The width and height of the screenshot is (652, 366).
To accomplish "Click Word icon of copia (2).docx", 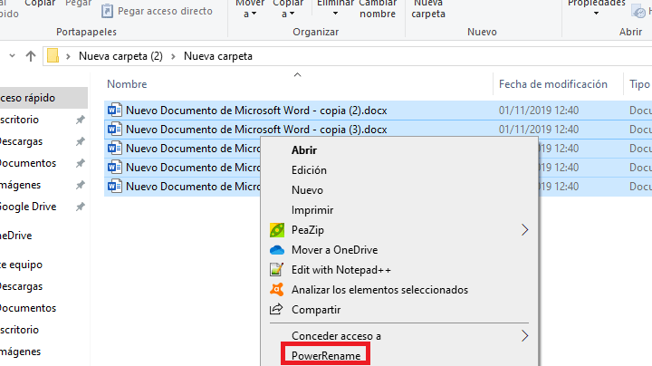I will 114,111.
